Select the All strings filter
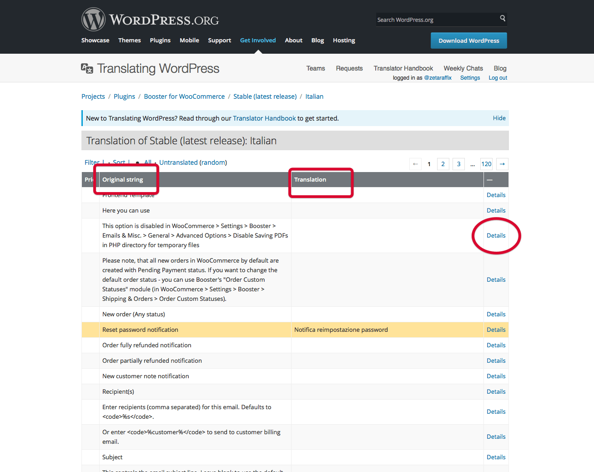This screenshot has height=472, width=594. point(147,162)
